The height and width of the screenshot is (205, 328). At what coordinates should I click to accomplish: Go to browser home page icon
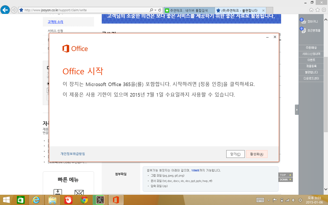point(311,10)
